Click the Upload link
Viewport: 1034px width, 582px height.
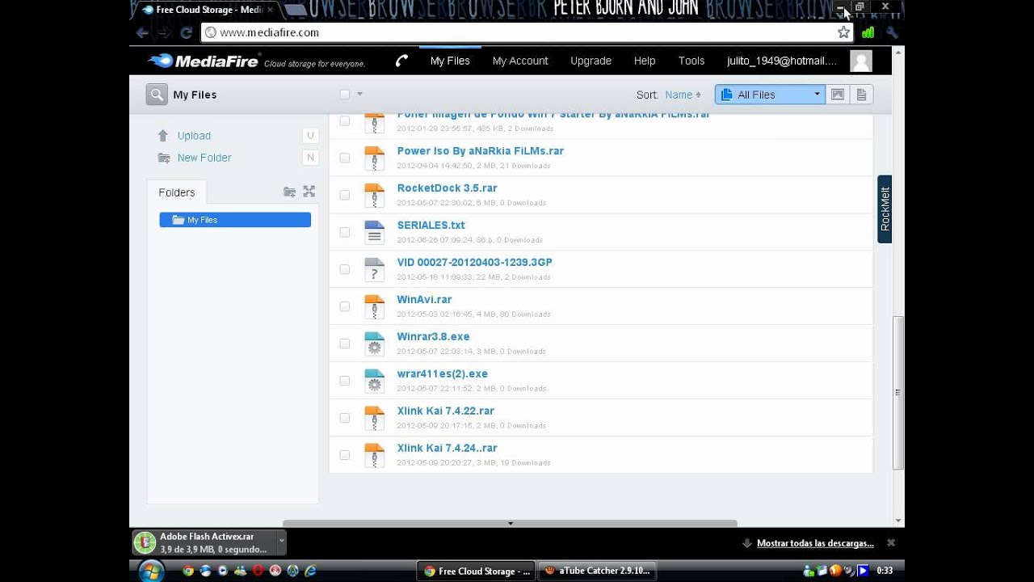pyautogui.click(x=194, y=136)
